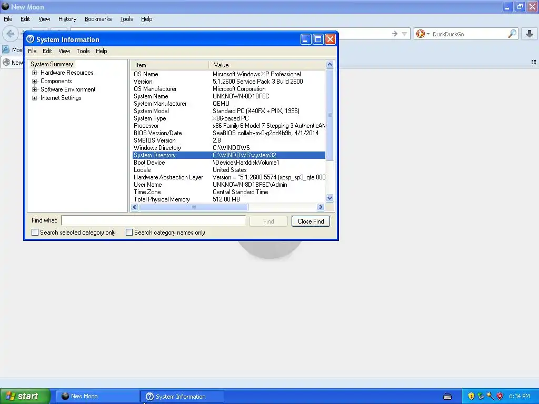This screenshot has height=404, width=539.
Task: Open the New Moon History menu
Action: (67, 19)
